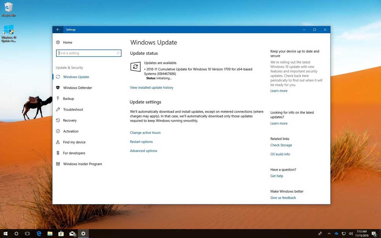Open OS build info link
The width and height of the screenshot is (381, 238).
(x=280, y=154)
